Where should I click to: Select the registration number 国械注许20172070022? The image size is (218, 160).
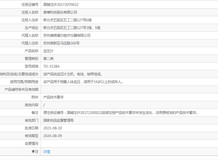tap(61, 5)
